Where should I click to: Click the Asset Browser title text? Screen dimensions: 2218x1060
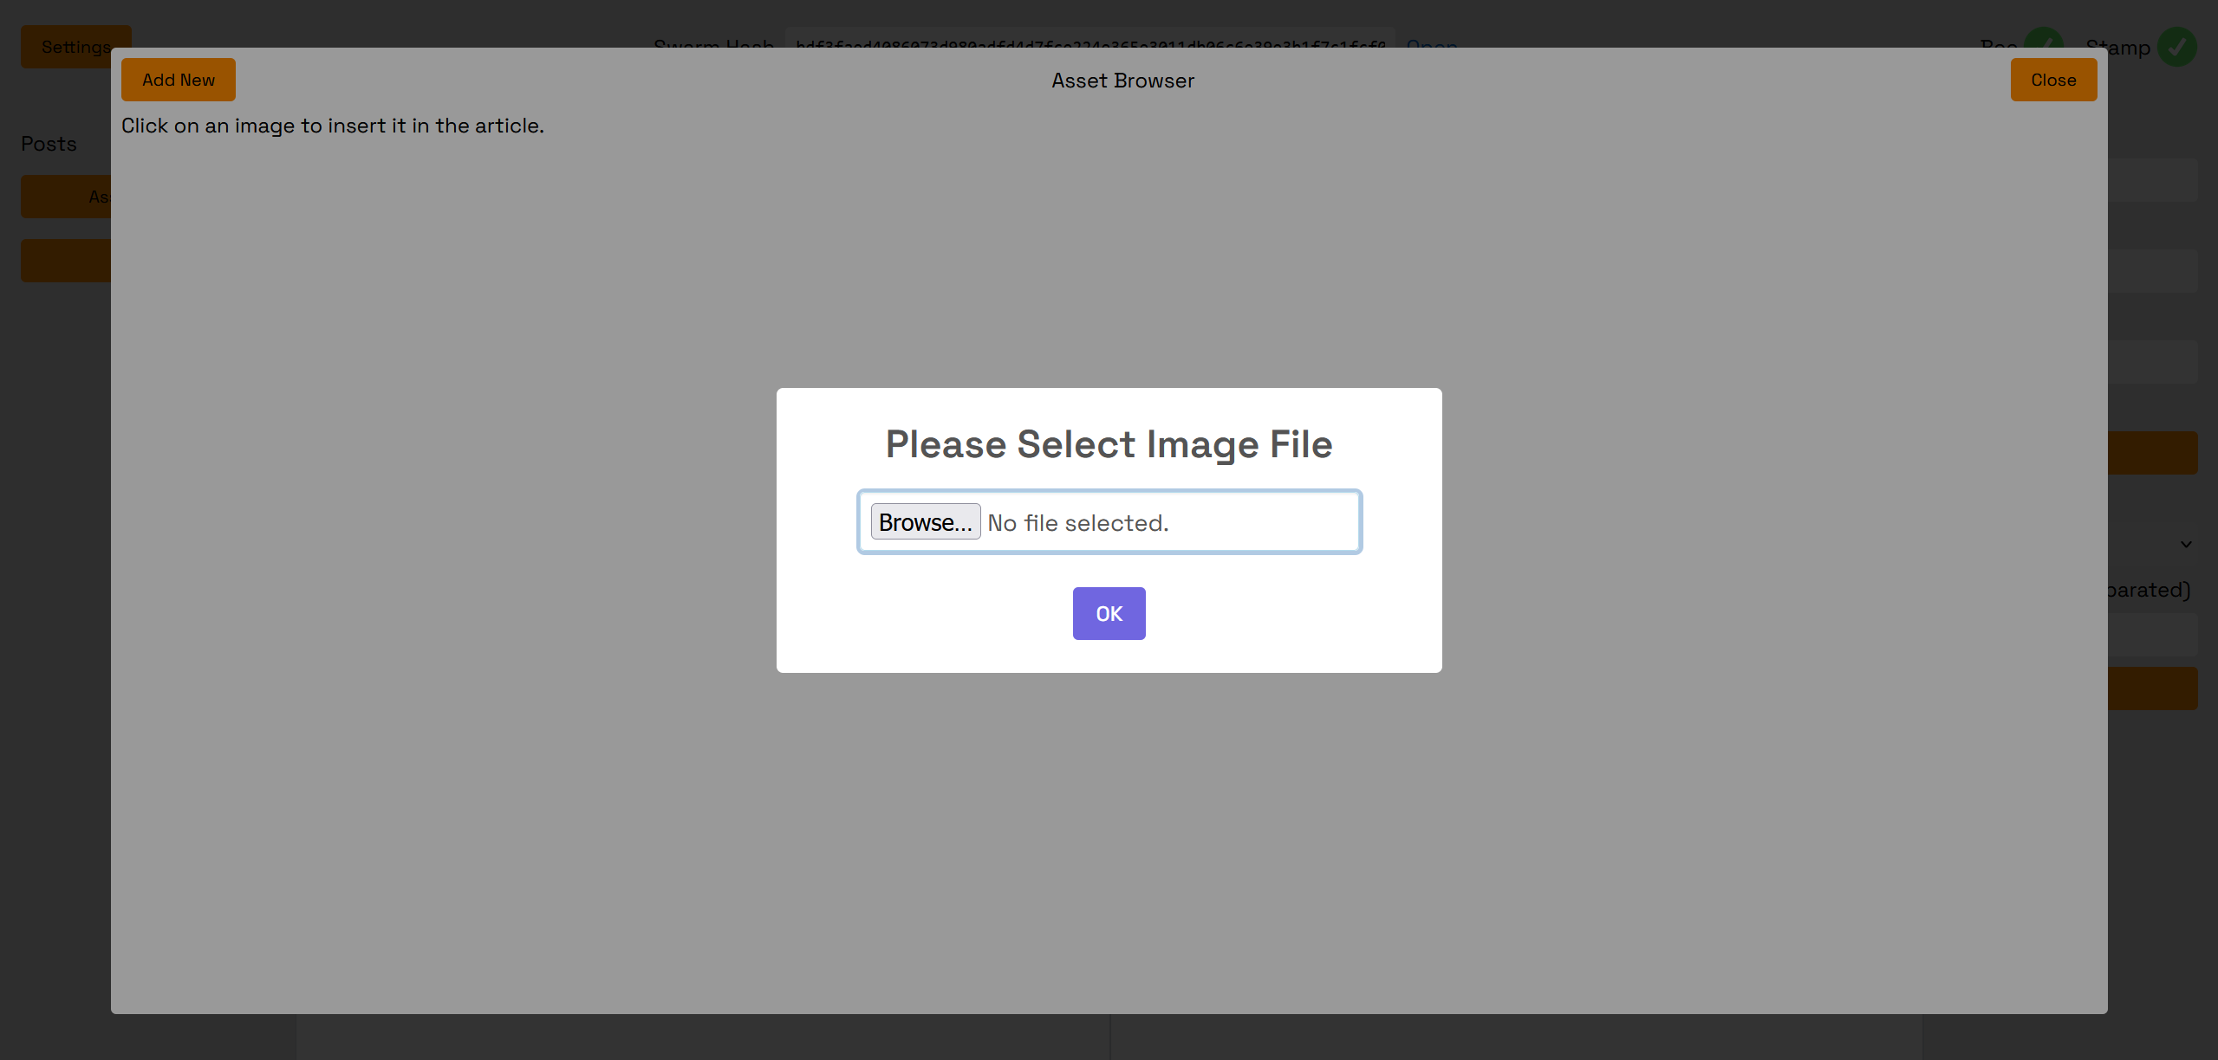tap(1122, 81)
